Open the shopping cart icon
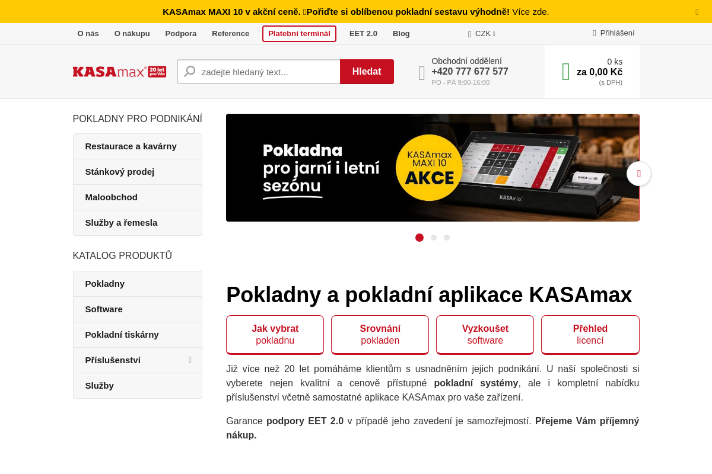Viewport: 712px width, 474px height. tap(566, 72)
